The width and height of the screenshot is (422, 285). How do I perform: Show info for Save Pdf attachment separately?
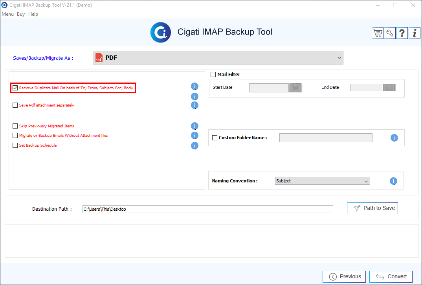pyautogui.click(x=194, y=105)
